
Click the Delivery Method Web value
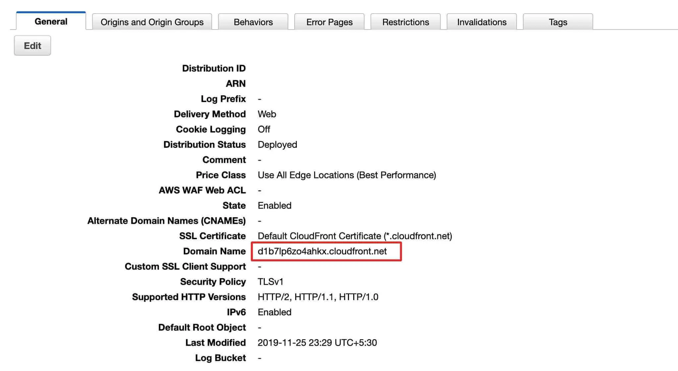(x=267, y=114)
